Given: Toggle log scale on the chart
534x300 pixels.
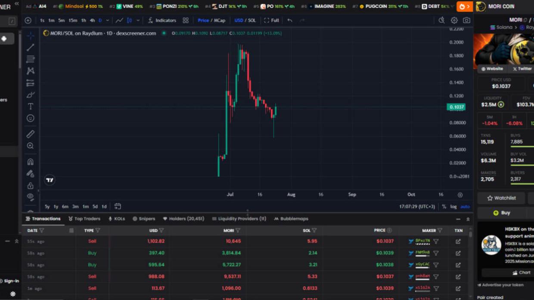Looking at the screenshot, I should click(x=453, y=207).
